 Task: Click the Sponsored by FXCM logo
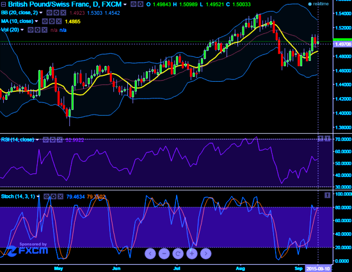(28, 249)
